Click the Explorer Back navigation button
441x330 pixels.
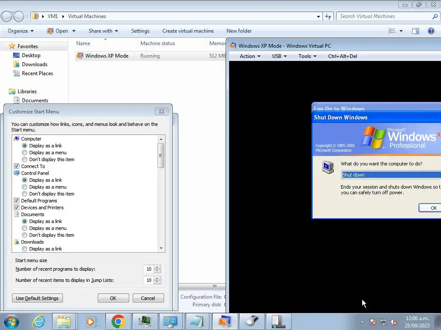coord(7,17)
